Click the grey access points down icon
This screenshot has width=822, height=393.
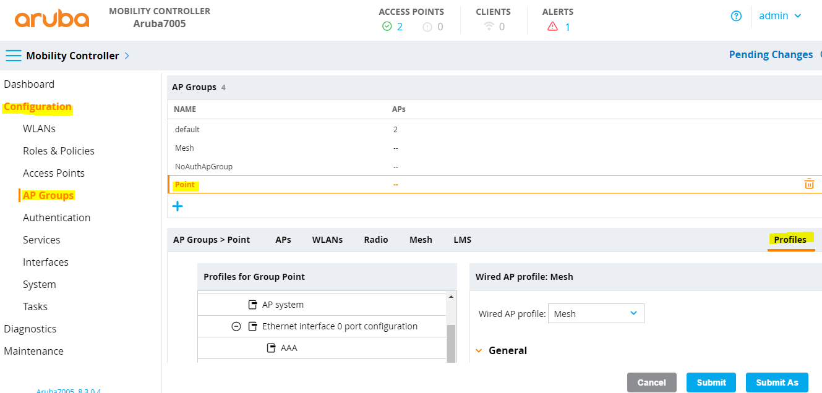tap(427, 27)
